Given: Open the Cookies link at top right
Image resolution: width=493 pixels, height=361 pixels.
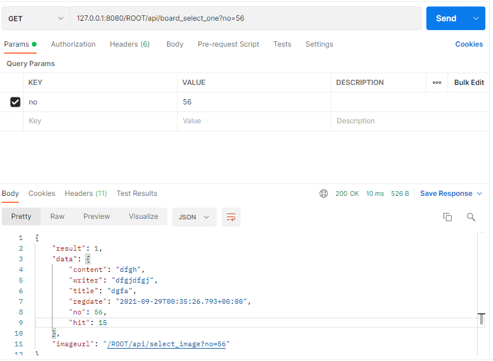Looking at the screenshot, I should [469, 44].
